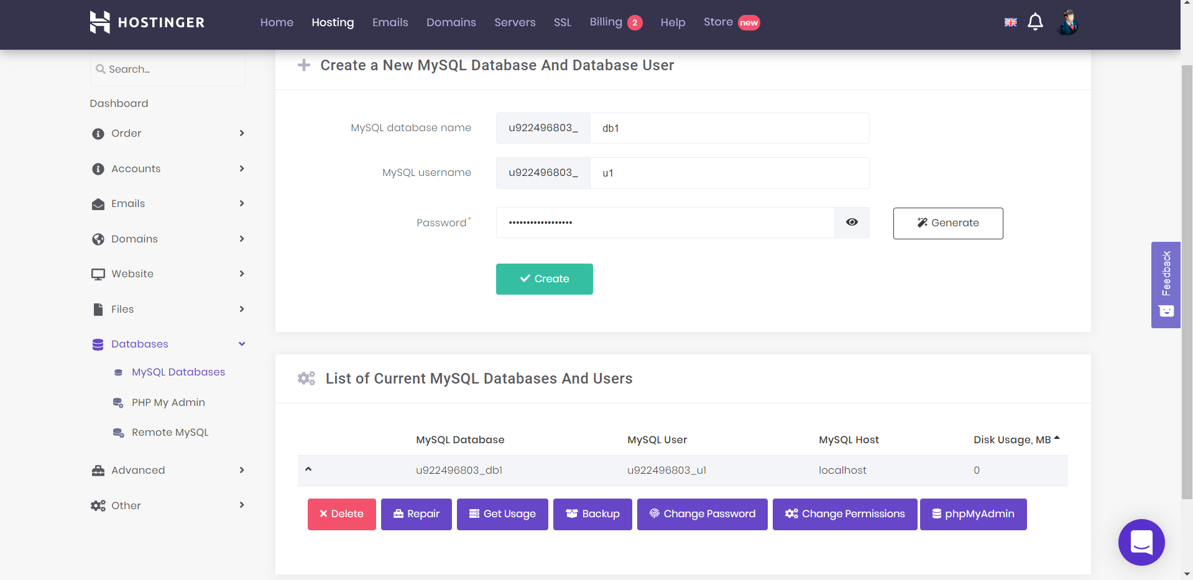Click the Files document icon in sidebar

[98, 310]
